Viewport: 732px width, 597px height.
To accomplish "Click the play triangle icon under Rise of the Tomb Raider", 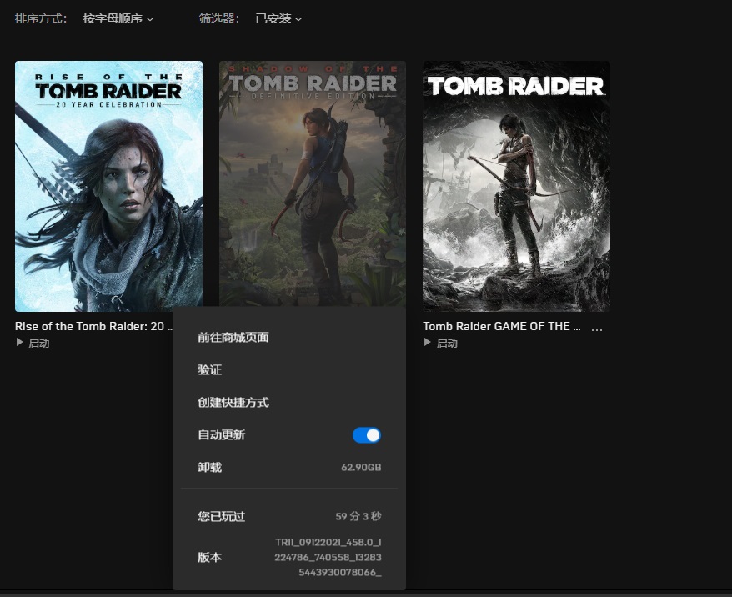I will (20, 343).
